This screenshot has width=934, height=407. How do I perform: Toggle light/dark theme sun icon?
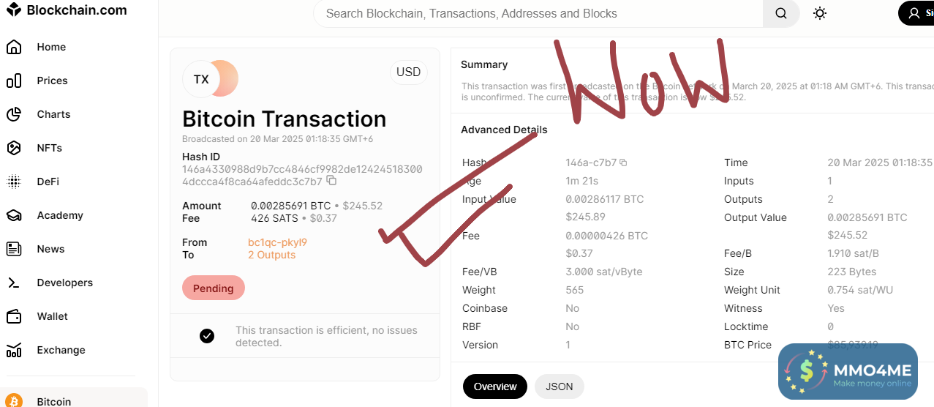(820, 13)
